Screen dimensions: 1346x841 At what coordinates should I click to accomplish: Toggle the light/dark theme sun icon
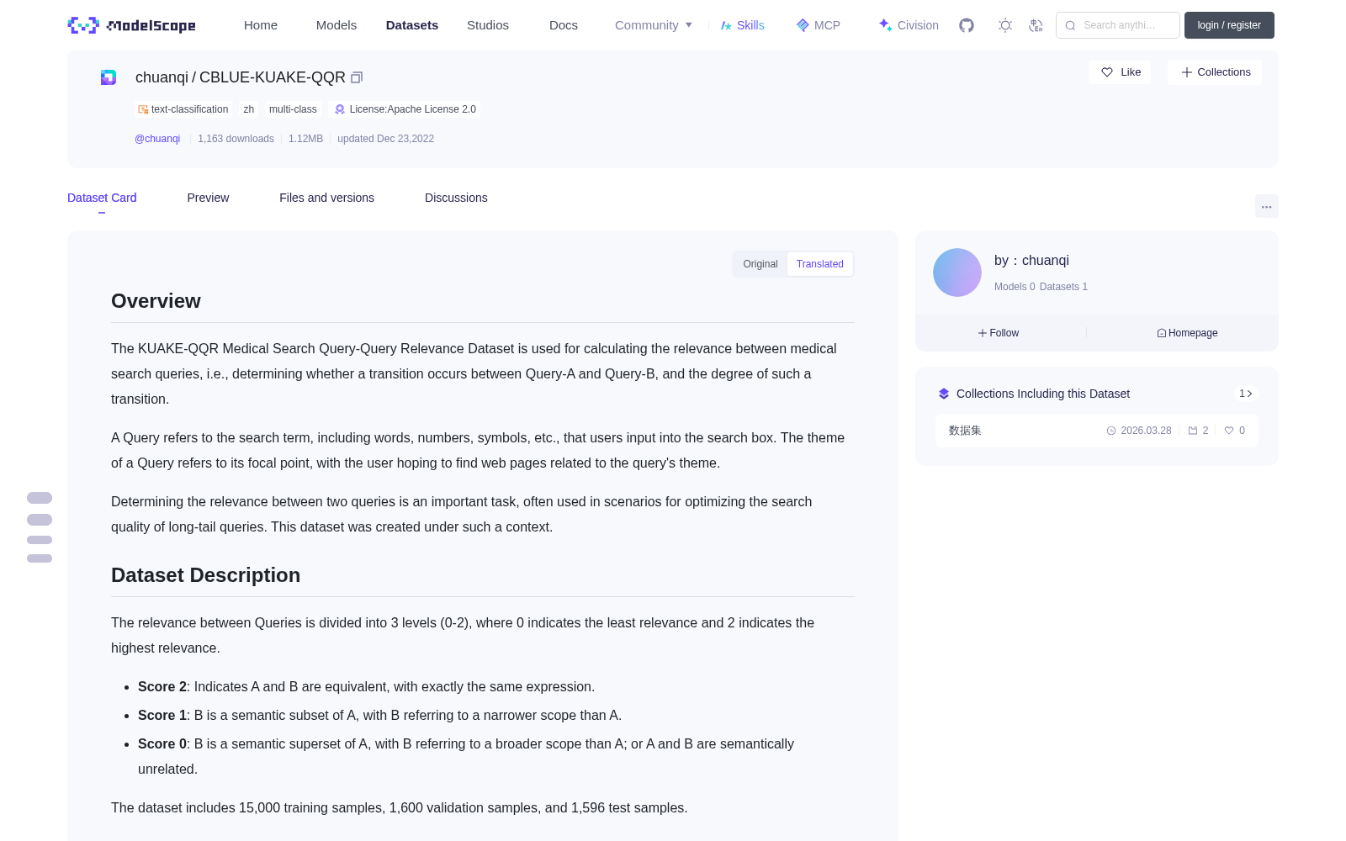pos(1005,25)
